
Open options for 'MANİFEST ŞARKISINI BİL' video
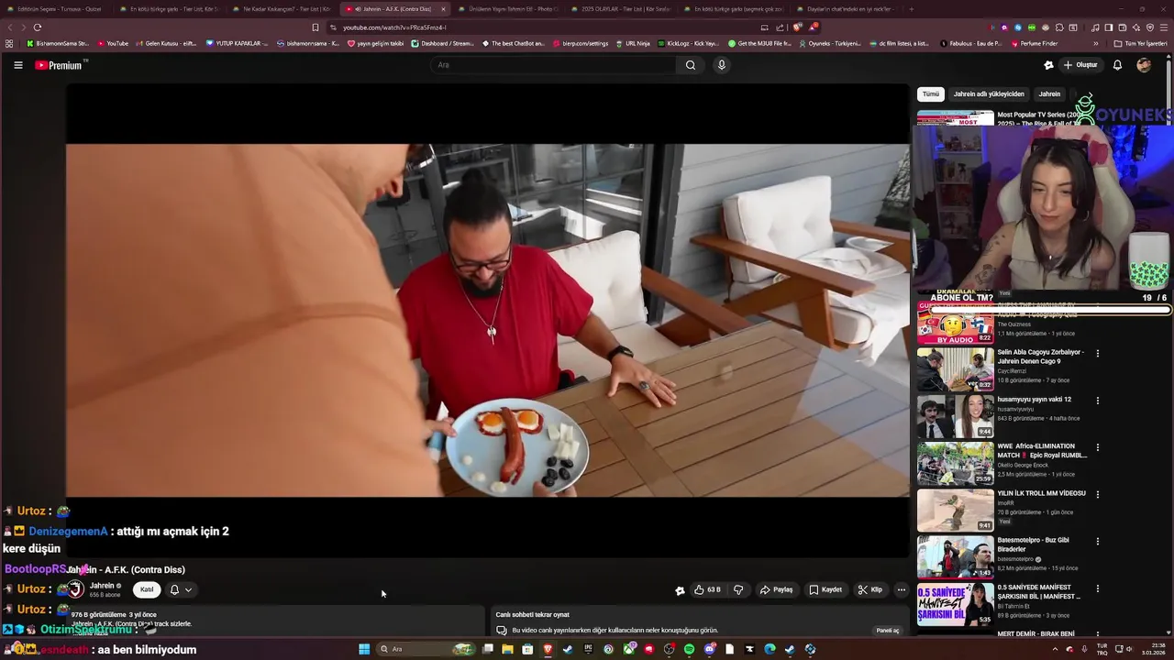pos(1097,588)
